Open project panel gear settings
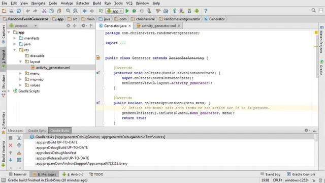Screen dimensions: 325x183 pyautogui.click(x=84, y=26)
